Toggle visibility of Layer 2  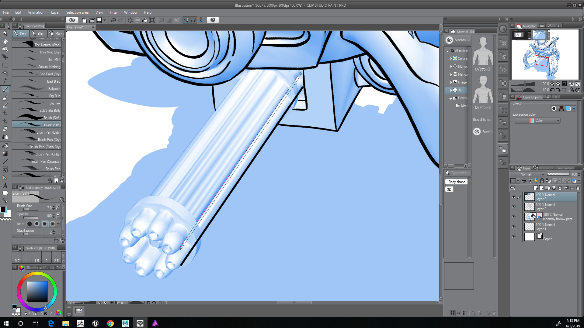(x=514, y=207)
